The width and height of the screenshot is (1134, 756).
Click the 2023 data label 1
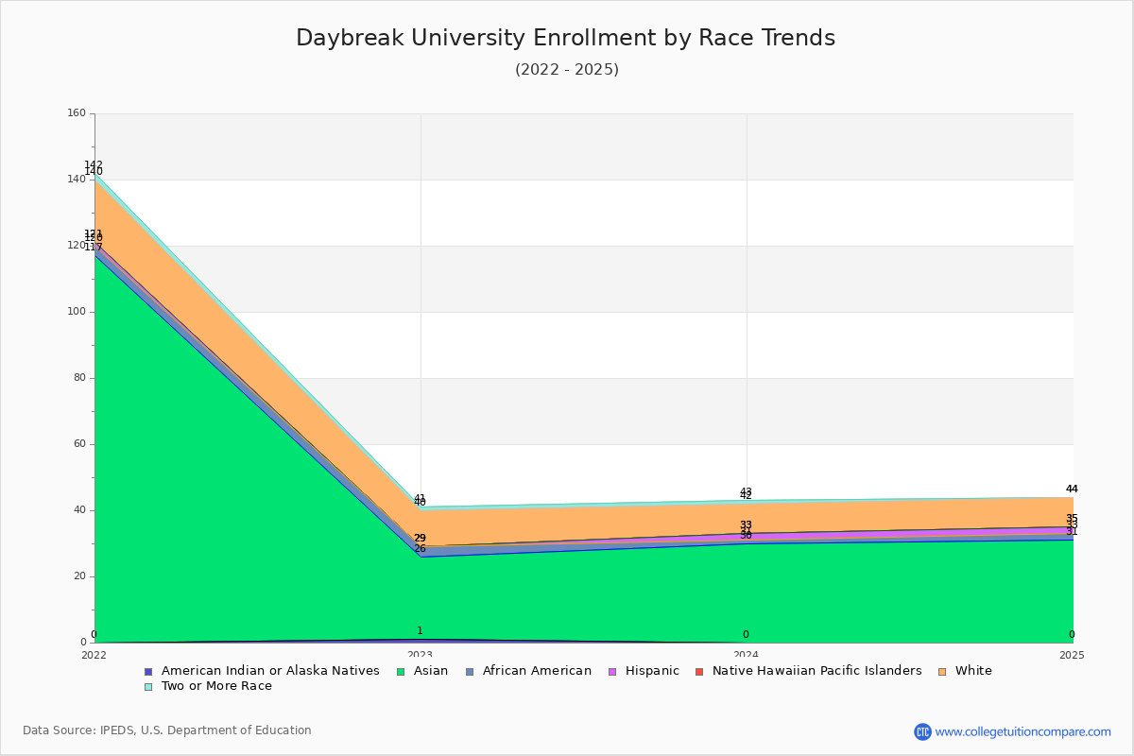pyautogui.click(x=420, y=631)
